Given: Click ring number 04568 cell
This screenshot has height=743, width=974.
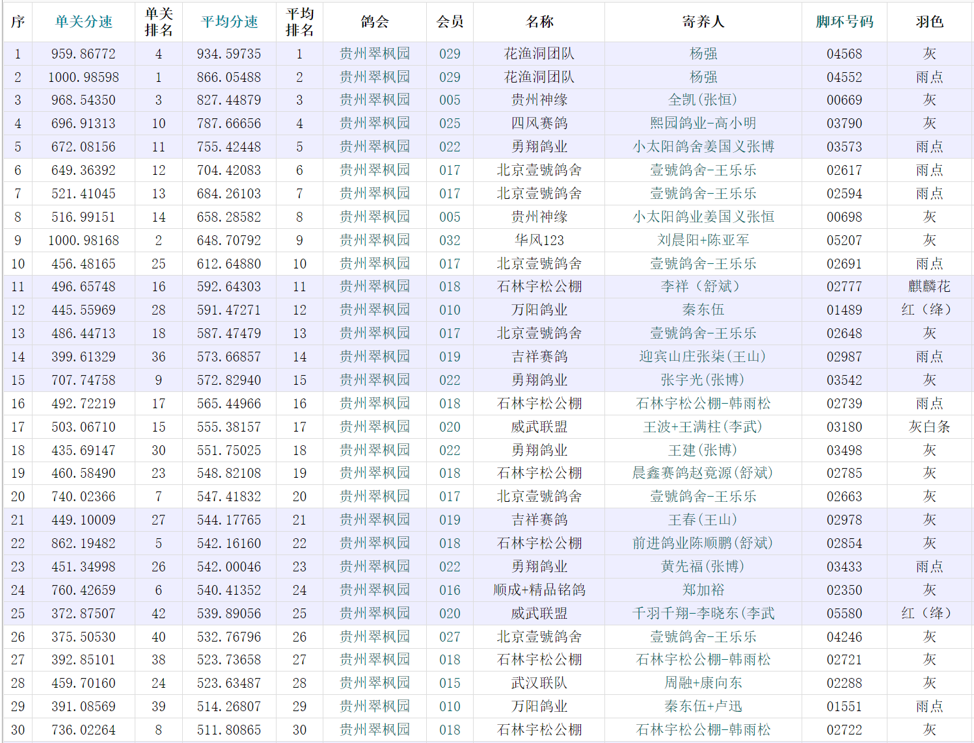Looking at the screenshot, I should (x=844, y=54).
